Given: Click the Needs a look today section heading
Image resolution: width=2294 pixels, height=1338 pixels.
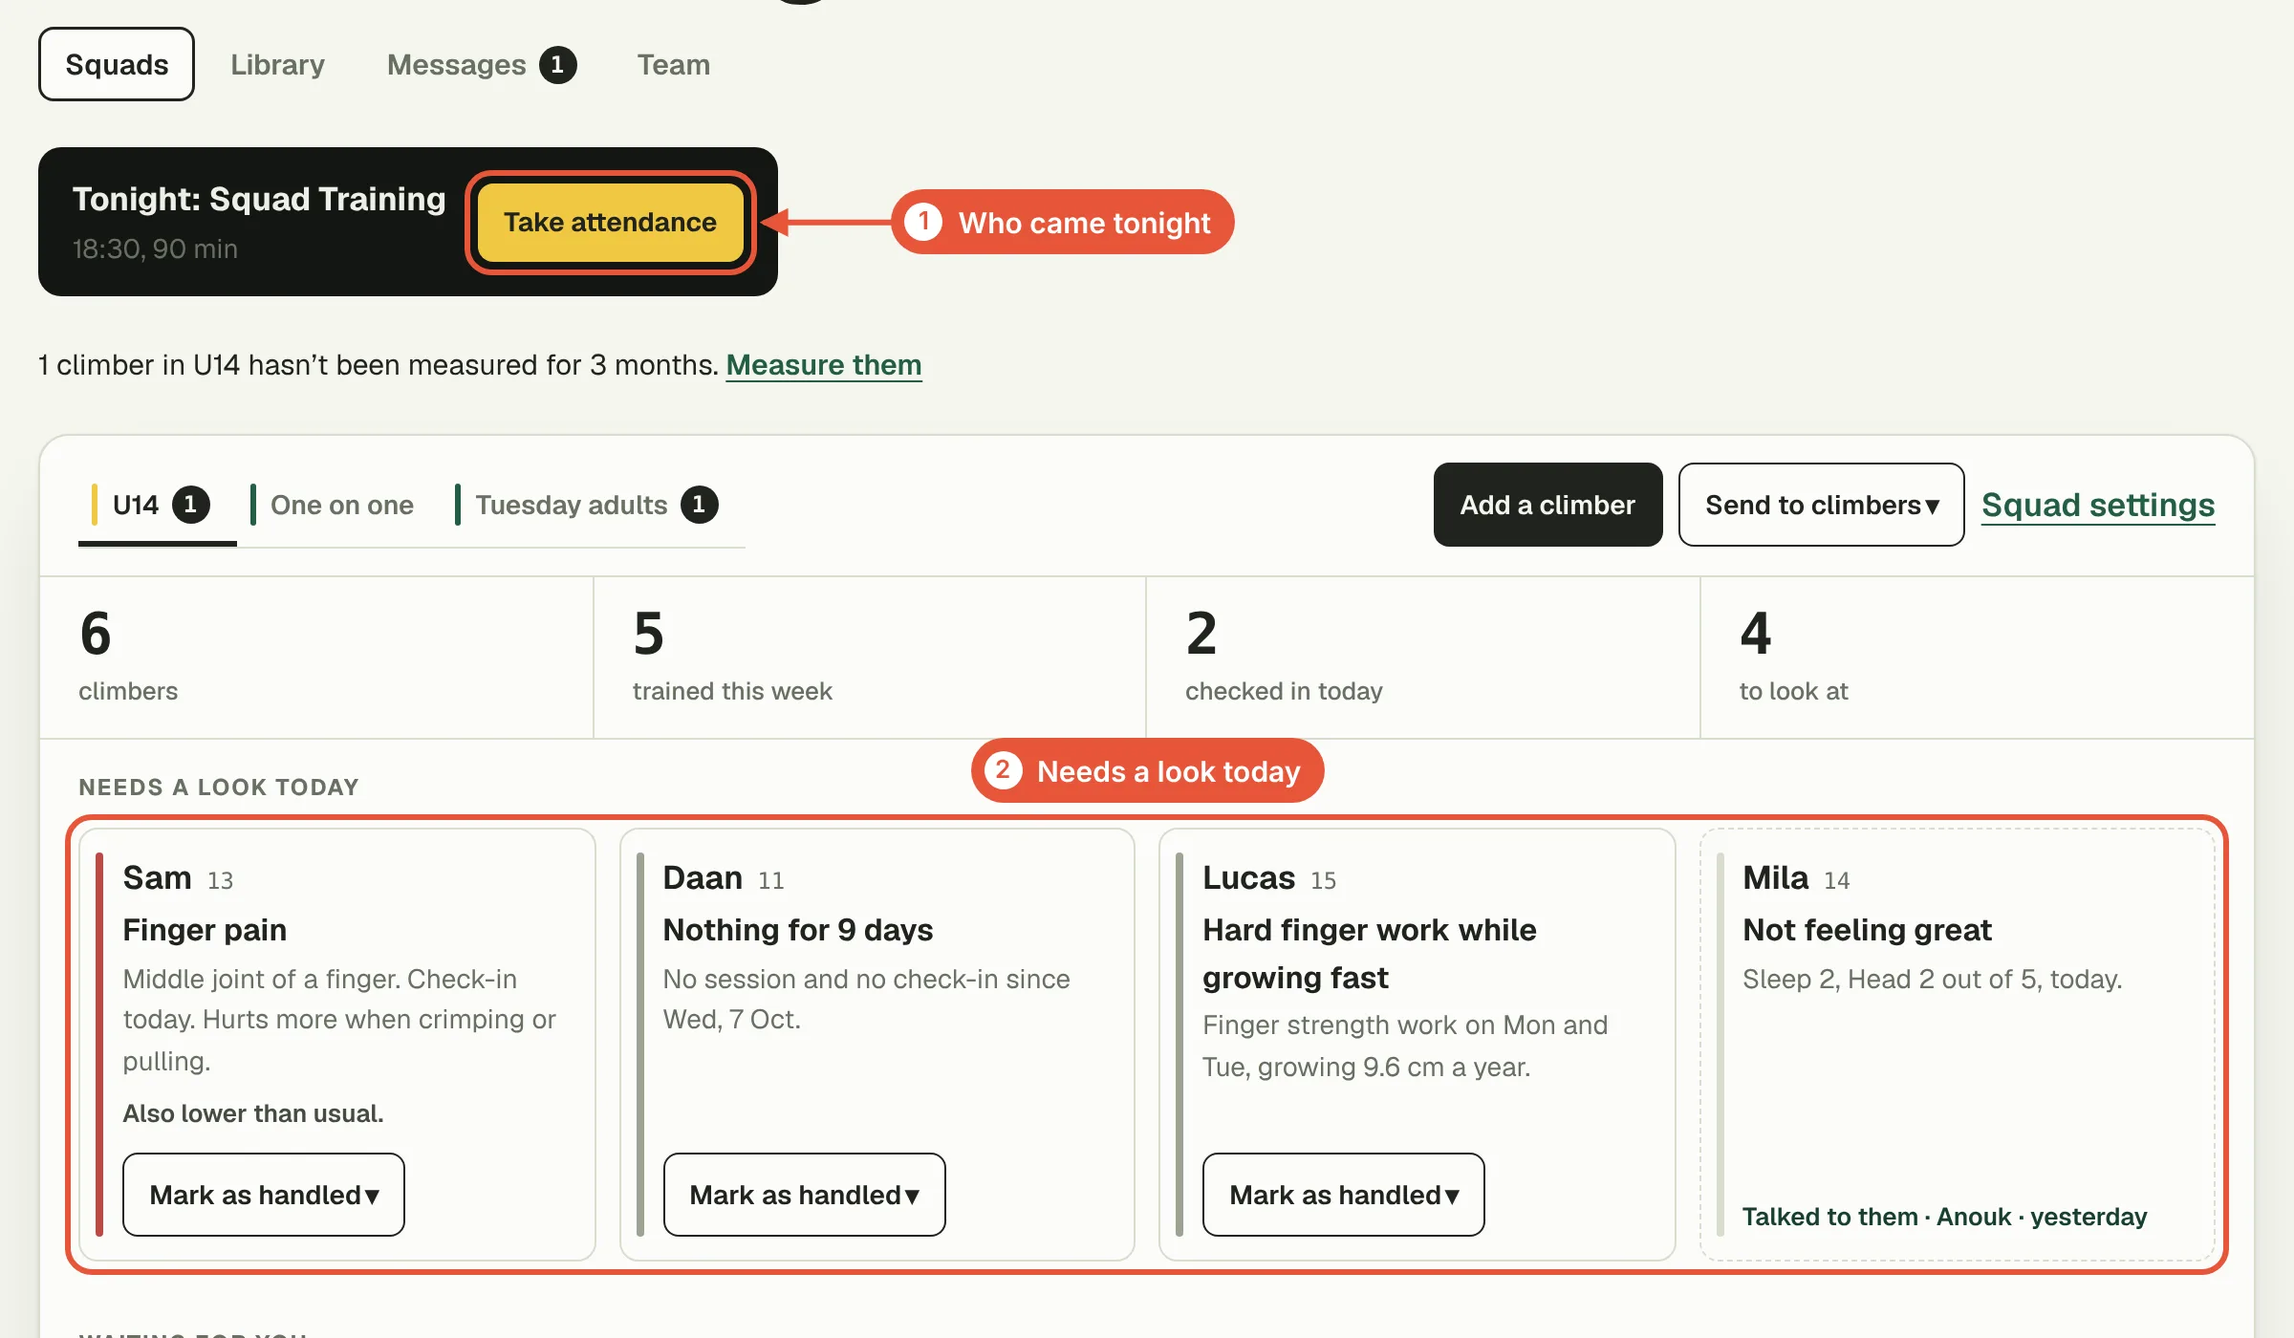Looking at the screenshot, I should (219, 787).
